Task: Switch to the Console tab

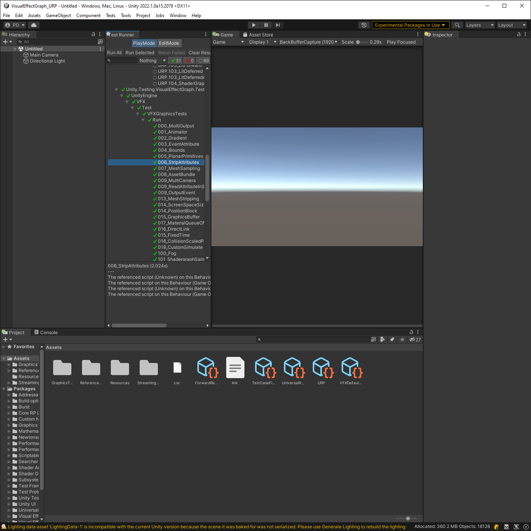Action: point(46,333)
